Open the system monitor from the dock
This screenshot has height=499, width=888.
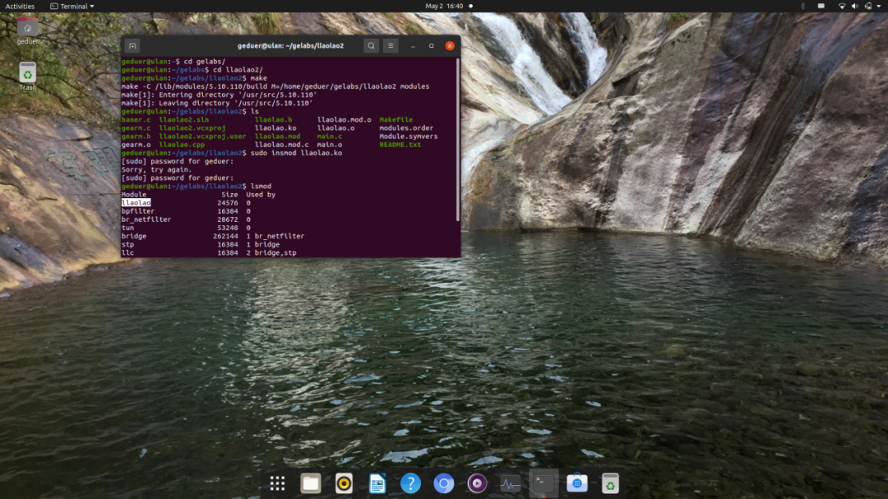pos(511,483)
